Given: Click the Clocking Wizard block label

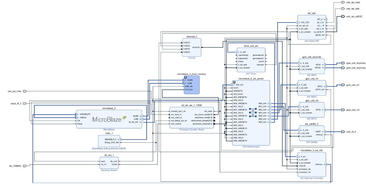Looking at the screenshot, I should pos(109,170).
